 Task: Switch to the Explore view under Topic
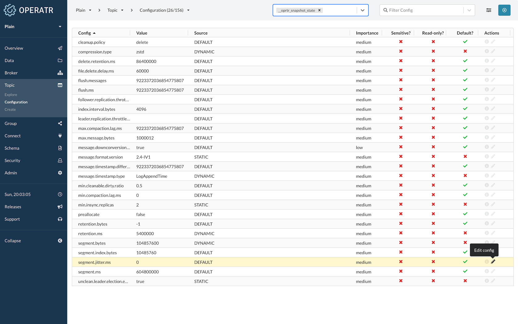11,95
